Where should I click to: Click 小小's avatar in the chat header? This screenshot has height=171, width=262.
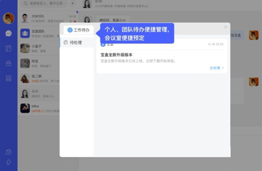tap(87, 3)
